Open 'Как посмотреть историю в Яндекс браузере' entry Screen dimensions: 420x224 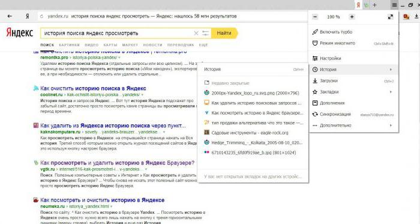pos(253,113)
